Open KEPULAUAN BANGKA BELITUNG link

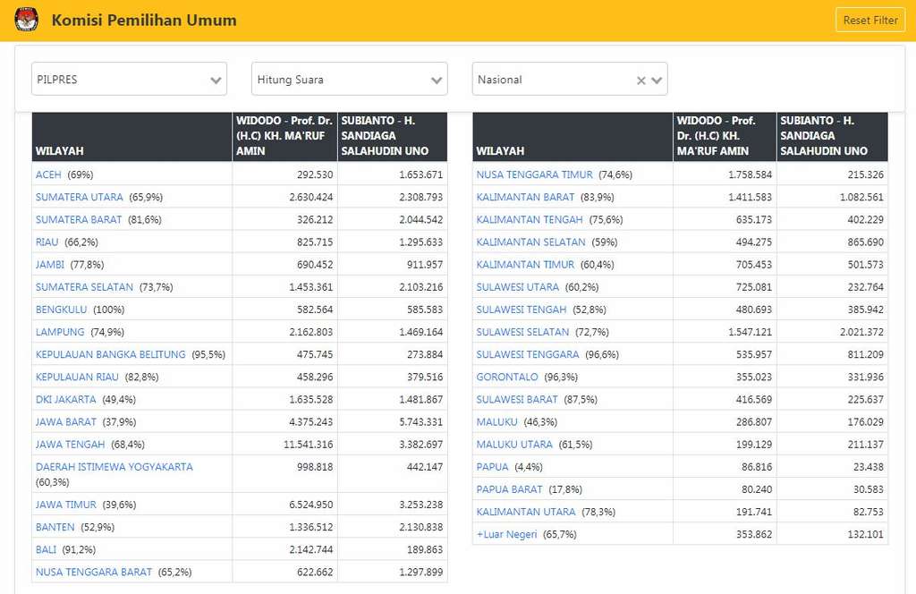click(110, 354)
